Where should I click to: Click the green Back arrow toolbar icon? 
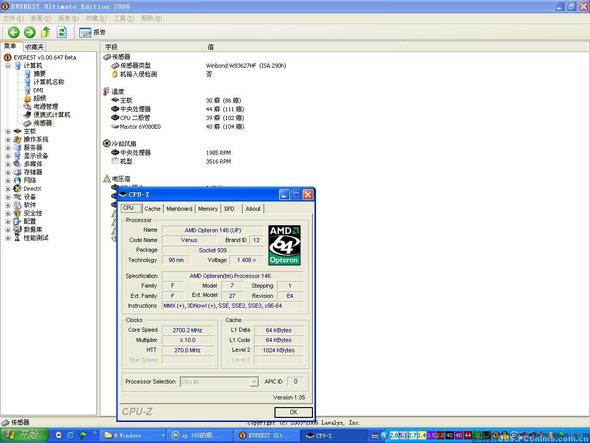point(14,32)
